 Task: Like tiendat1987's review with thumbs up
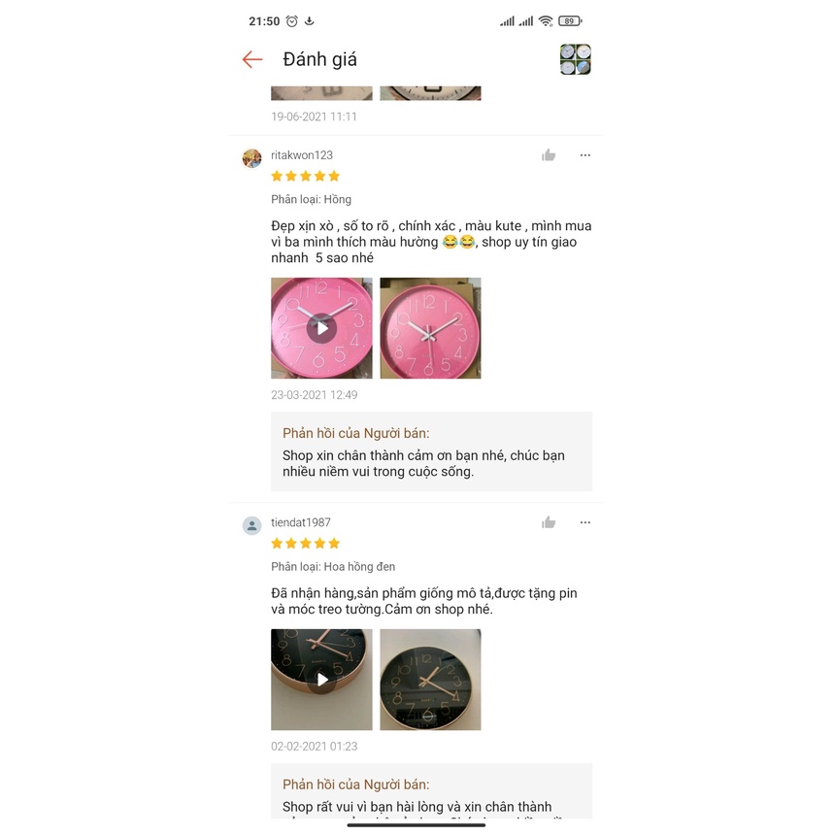click(x=549, y=523)
